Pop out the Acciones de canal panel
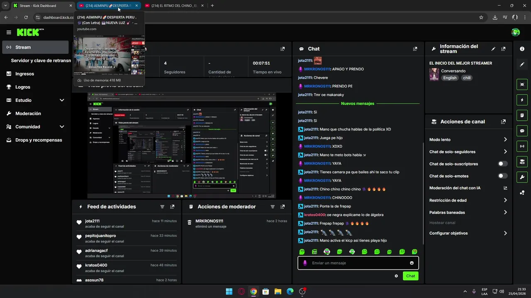531x298 pixels. tap(503, 122)
